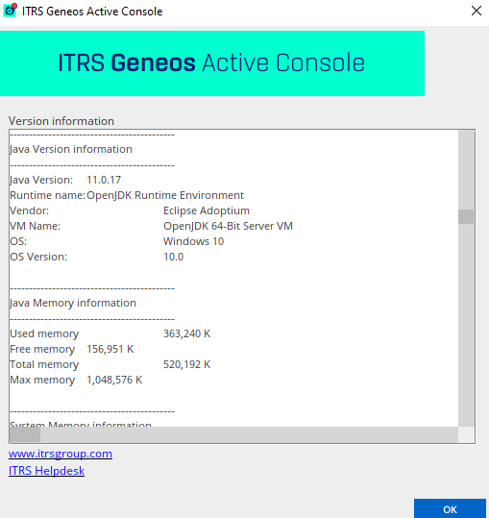Click the ITRS Geneos Active Console banner
Screen dimensions: 489x518
212,63
